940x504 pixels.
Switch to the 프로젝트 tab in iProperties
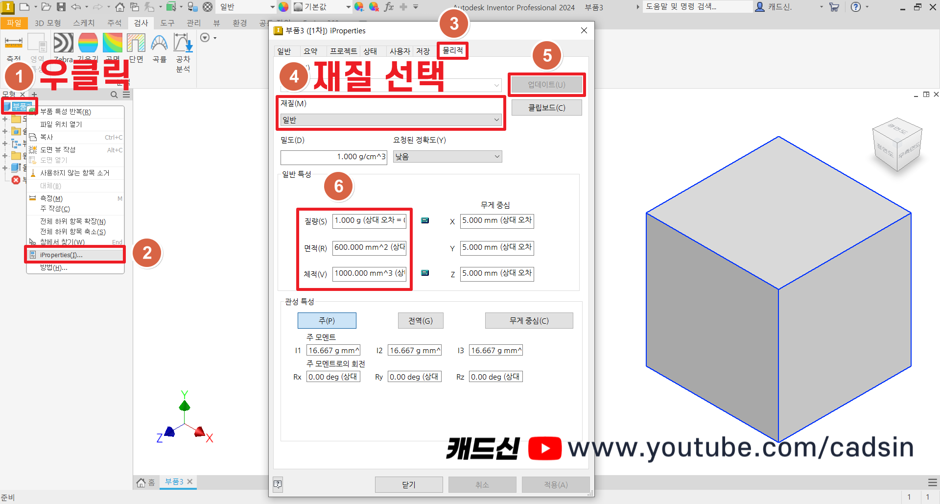(x=343, y=51)
